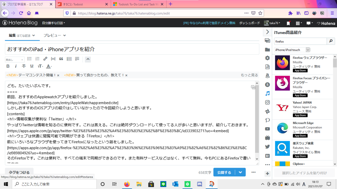
Task: Insert a read-more break
Action: [53, 59]
